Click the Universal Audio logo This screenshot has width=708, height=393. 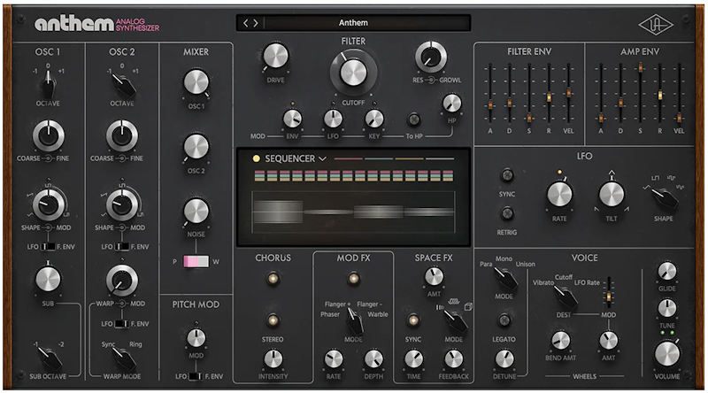pyautogui.click(x=656, y=26)
